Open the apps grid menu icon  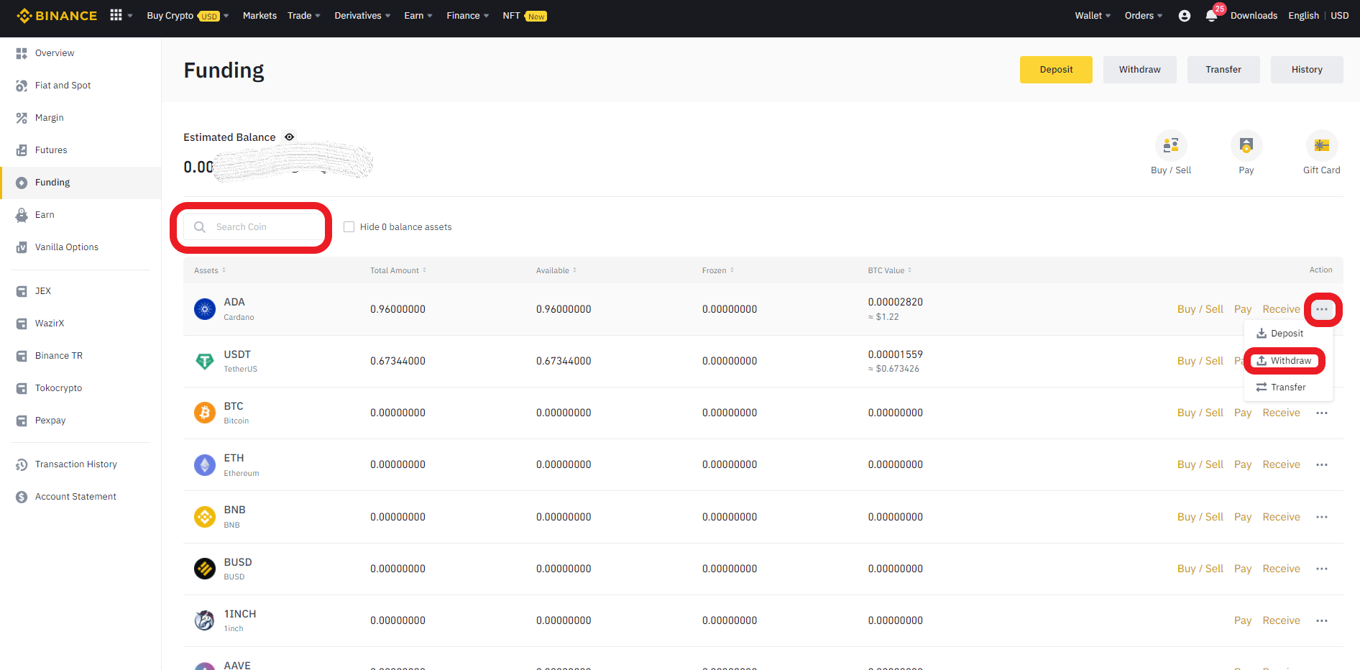pyautogui.click(x=116, y=15)
